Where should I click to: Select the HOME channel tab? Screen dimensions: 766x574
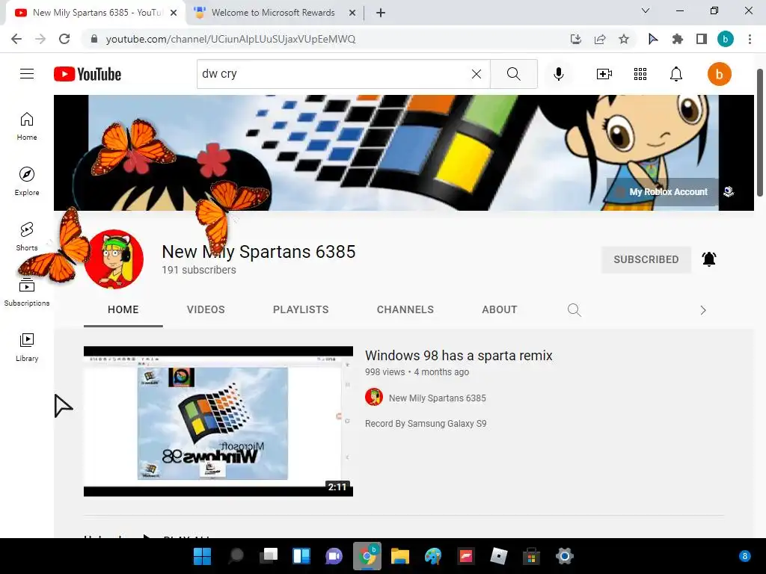coord(123,309)
